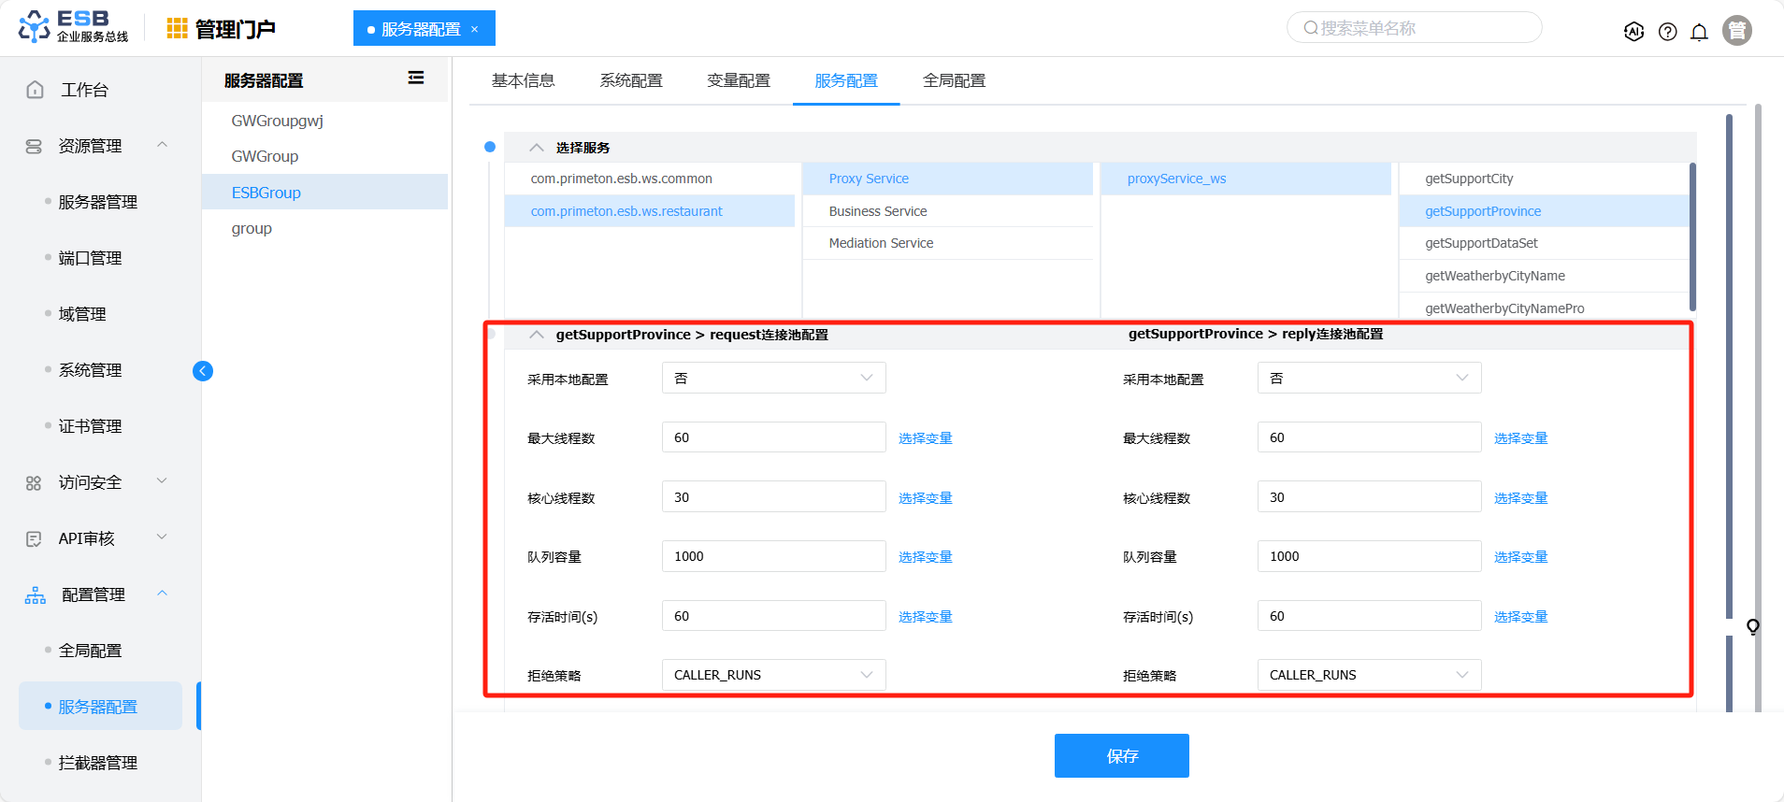Open request 采用本地配置 dropdown
This screenshot has height=802, width=1784.
pyautogui.click(x=773, y=379)
